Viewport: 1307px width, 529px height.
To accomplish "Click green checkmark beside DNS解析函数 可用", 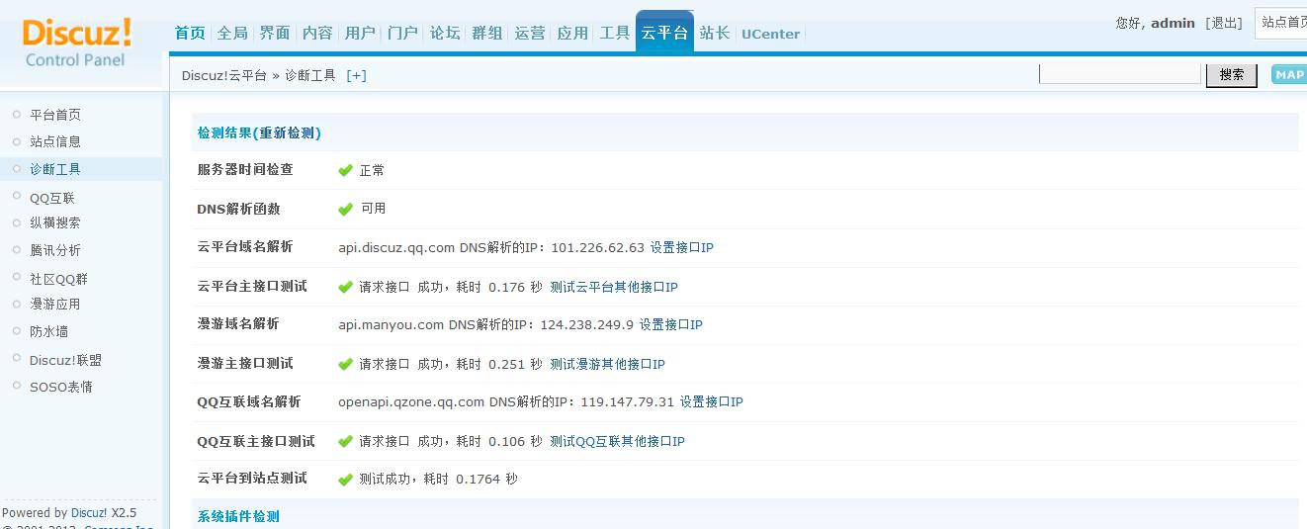I will point(345,209).
